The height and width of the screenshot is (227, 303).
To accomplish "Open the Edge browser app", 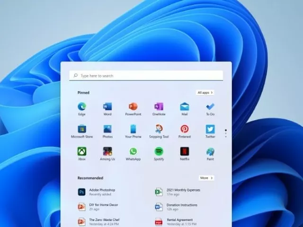I will pos(82,107).
